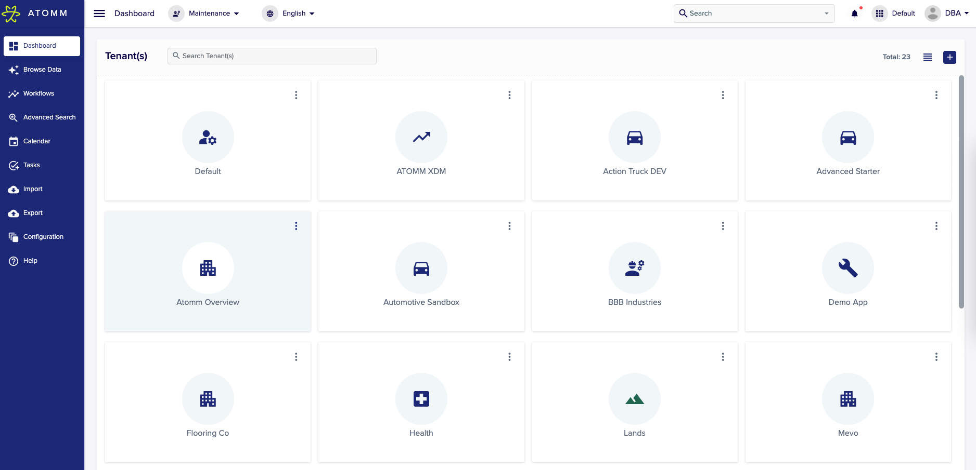Click the plus button to add a tenant
Viewport: 976px width, 470px height.
click(950, 57)
